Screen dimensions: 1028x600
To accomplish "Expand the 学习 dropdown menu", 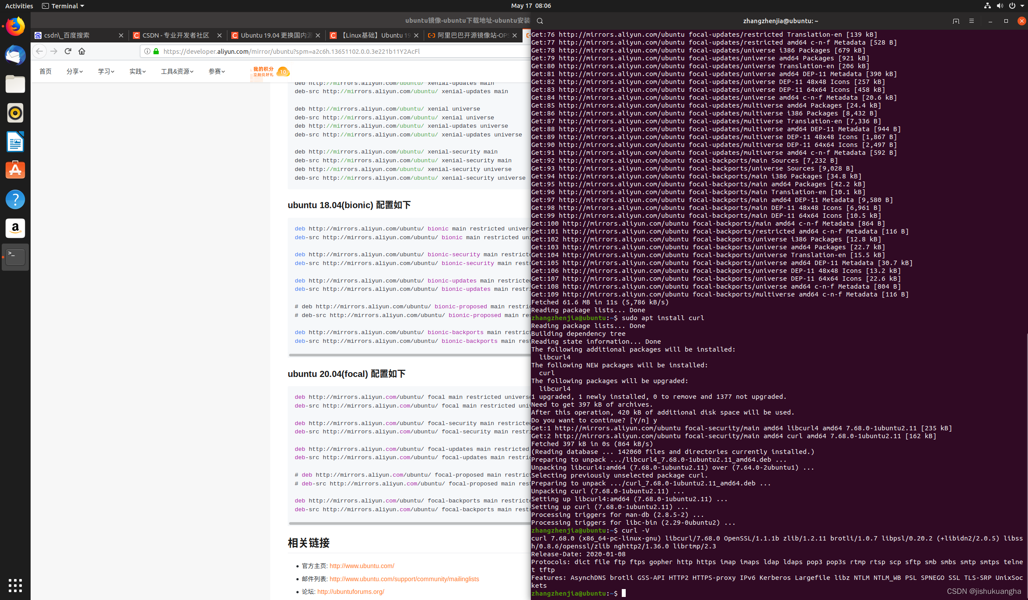I will click(x=106, y=71).
